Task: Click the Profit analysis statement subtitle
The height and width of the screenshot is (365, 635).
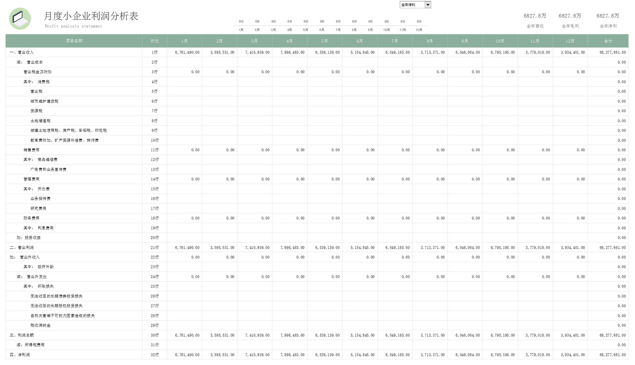Action: point(73,26)
